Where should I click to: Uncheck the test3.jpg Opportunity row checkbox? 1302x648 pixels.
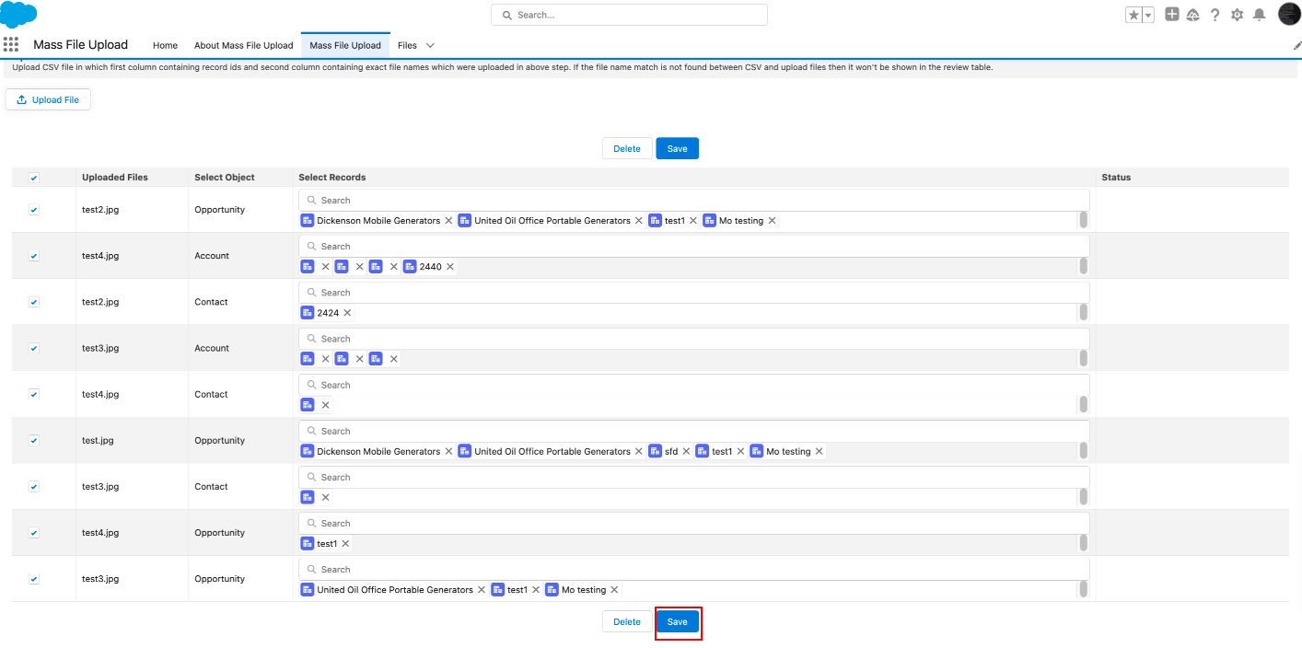pyautogui.click(x=34, y=579)
